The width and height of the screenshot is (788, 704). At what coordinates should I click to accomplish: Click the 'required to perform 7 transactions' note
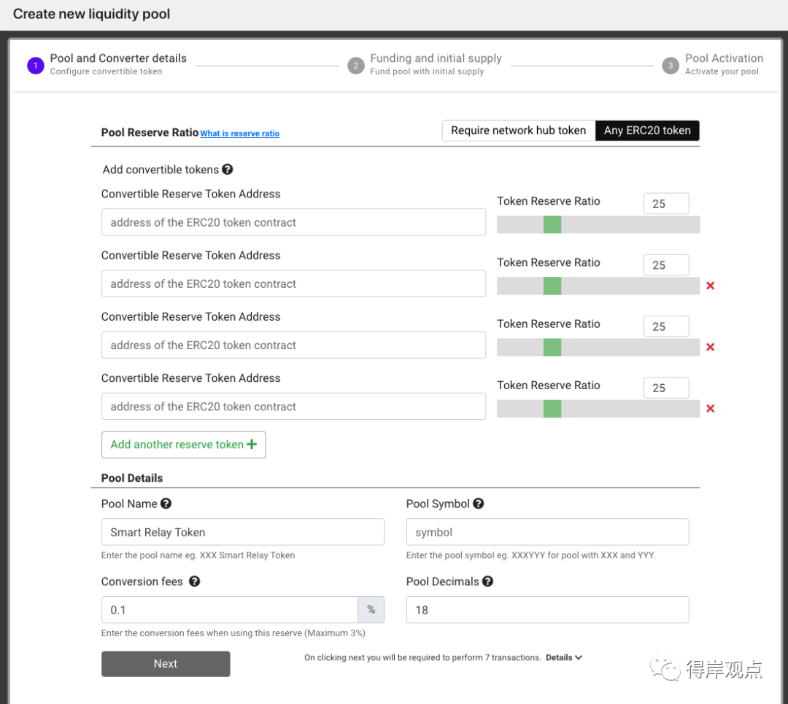(x=422, y=658)
